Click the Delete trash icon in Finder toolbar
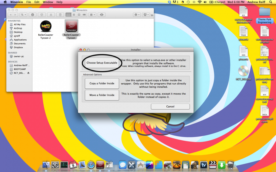The image size is (276, 172). (x=60, y=15)
